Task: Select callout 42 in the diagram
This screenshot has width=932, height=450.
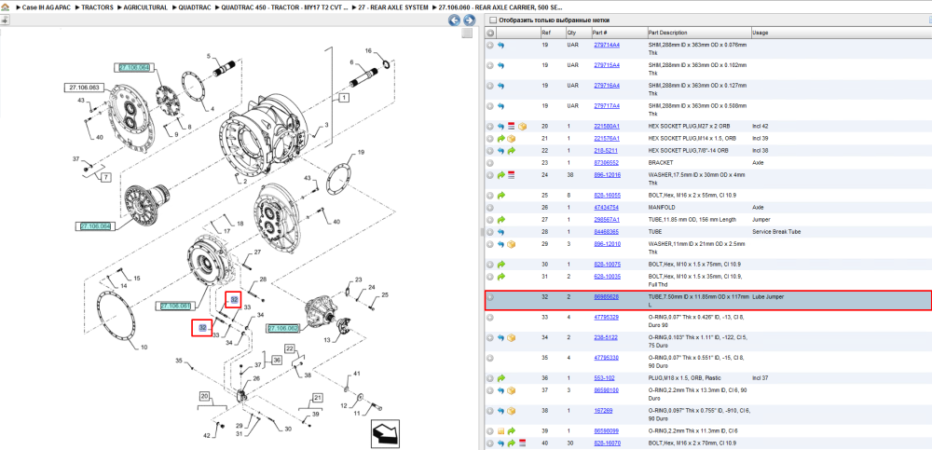Action: click(x=207, y=436)
